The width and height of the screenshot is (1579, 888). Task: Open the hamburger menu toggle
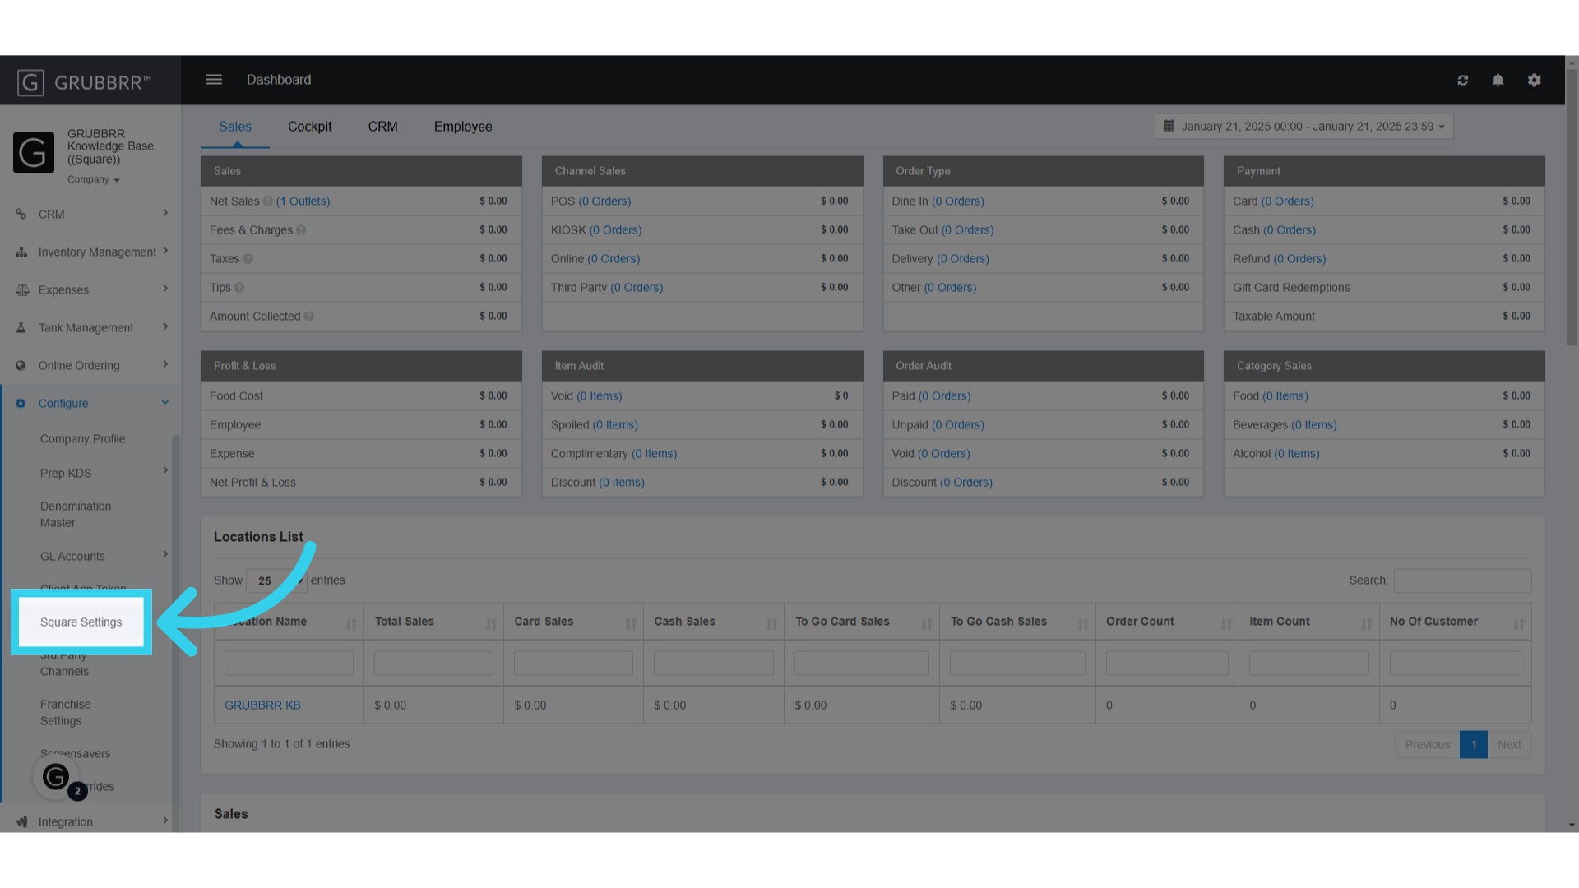[x=214, y=80]
